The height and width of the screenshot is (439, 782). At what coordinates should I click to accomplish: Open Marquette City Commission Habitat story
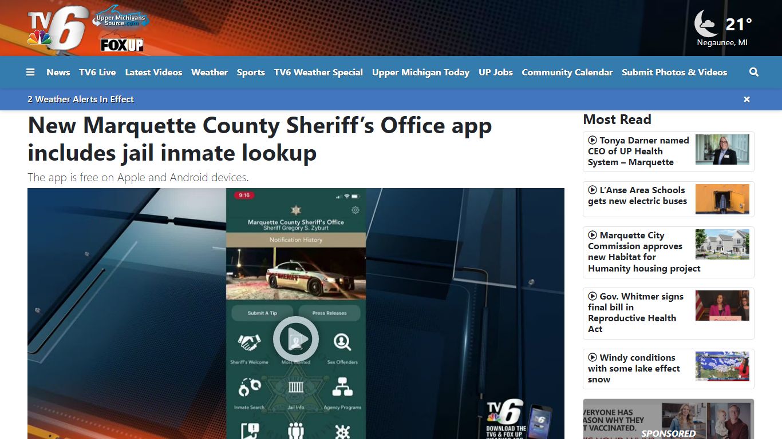(x=644, y=252)
